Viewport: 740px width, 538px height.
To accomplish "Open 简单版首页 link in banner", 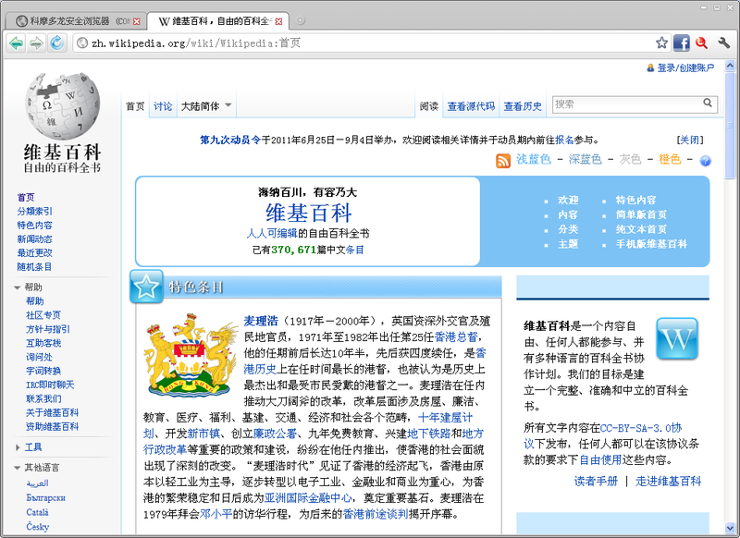I will [x=641, y=214].
